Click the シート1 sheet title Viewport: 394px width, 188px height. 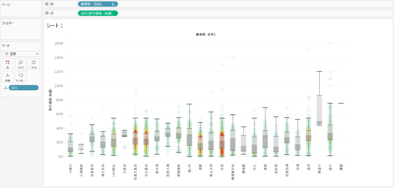click(x=55, y=25)
